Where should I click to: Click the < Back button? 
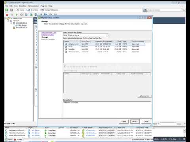click(124, 121)
